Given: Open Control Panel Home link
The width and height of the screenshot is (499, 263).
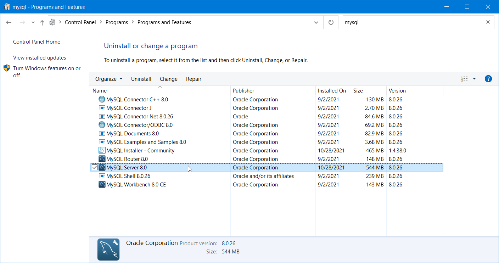Looking at the screenshot, I should point(37,42).
